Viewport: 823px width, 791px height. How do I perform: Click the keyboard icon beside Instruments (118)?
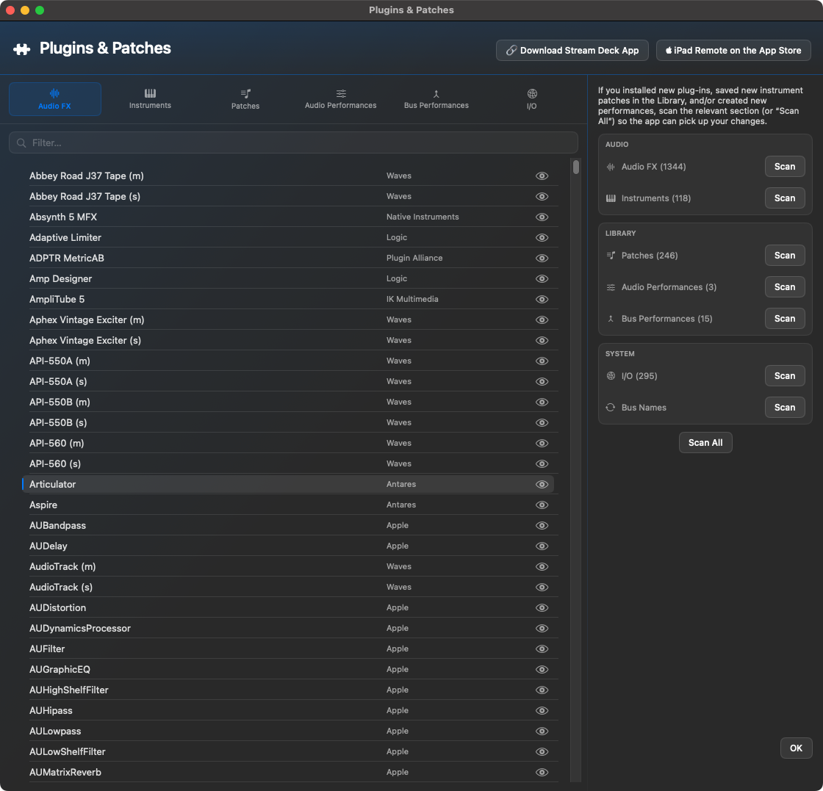(x=611, y=198)
